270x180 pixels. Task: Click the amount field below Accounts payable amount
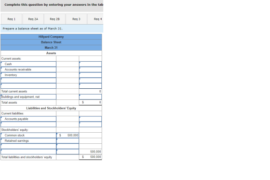[x=91, y=125]
